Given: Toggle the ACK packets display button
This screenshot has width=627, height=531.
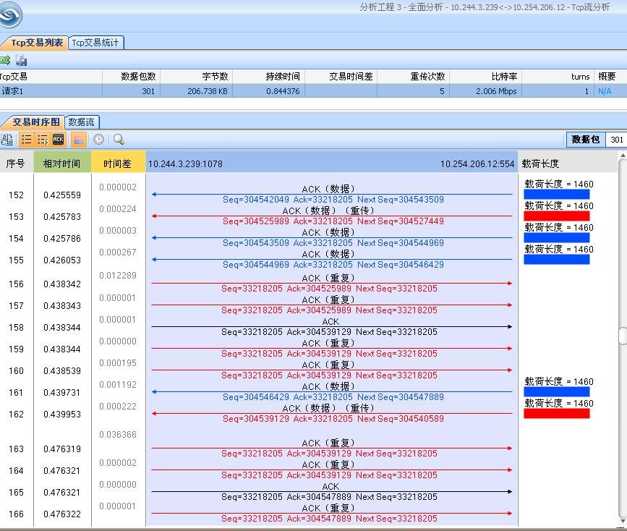Looking at the screenshot, I should pyautogui.click(x=59, y=140).
